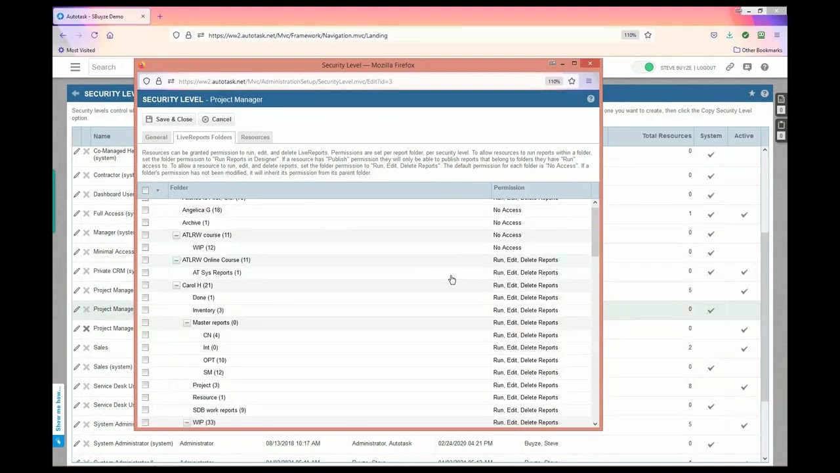Viewport: 840px width, 473px height.
Task: Collapse the Carol H (21) folder
Action: (176, 285)
